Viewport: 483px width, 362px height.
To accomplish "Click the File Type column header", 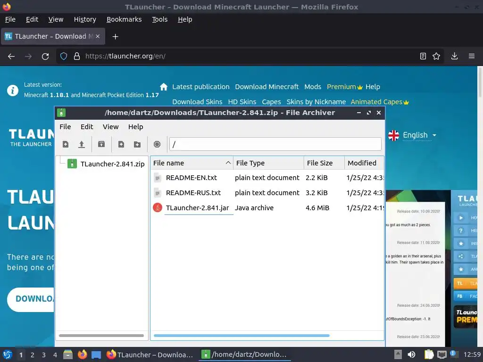I will [x=268, y=163].
